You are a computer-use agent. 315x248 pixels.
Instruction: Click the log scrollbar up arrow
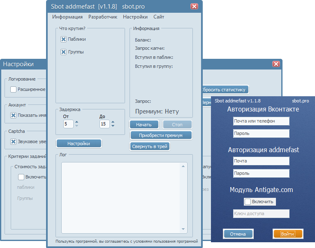pyautogui.click(x=183, y=166)
